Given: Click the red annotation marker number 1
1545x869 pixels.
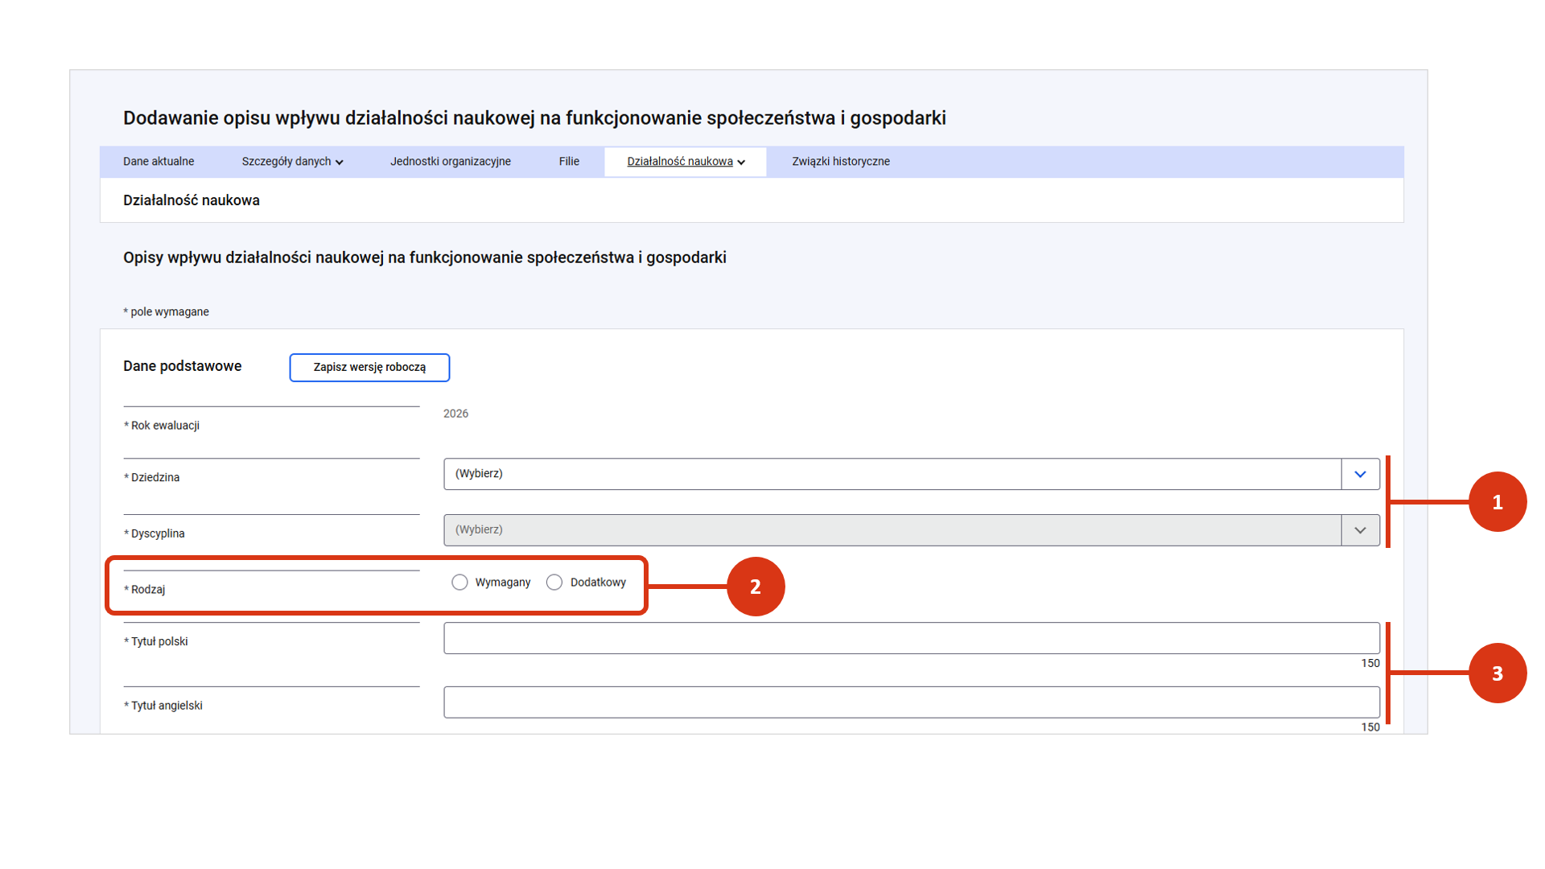Looking at the screenshot, I should click(x=1497, y=502).
